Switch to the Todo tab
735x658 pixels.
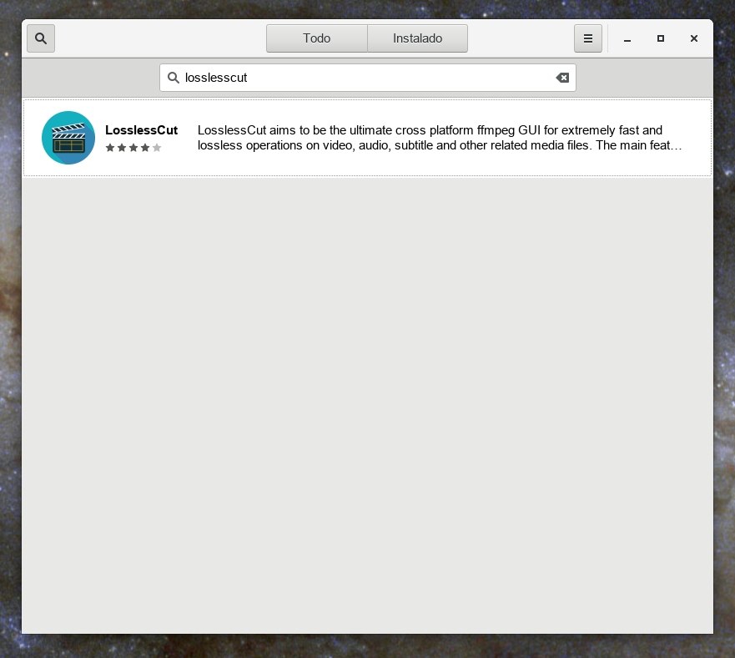[x=317, y=38]
